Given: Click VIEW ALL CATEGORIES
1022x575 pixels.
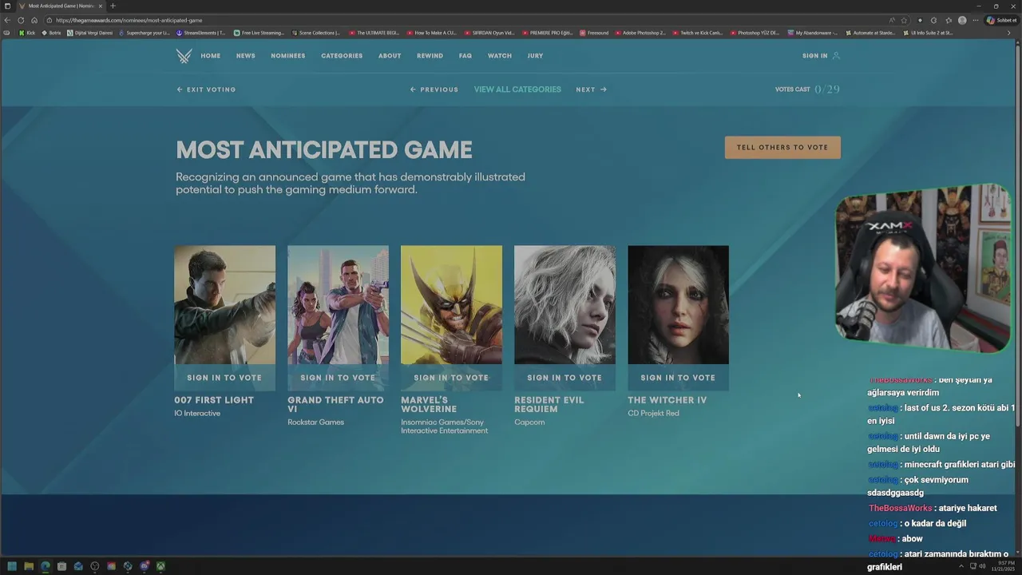Looking at the screenshot, I should point(517,89).
